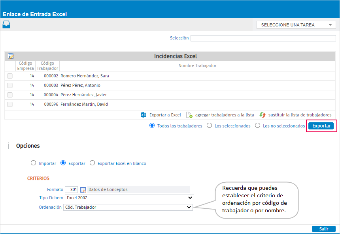Click the name Pérez Pérez, Antonio
Screen dimensions: 340x234
coord(80,86)
